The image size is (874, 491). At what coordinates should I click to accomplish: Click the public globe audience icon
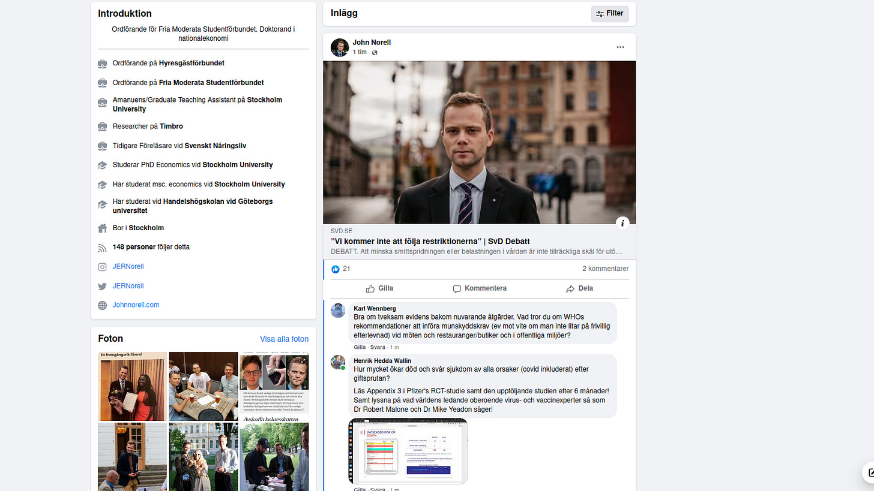(x=375, y=53)
